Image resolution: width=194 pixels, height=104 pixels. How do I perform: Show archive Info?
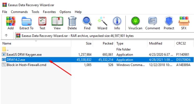(117, 23)
